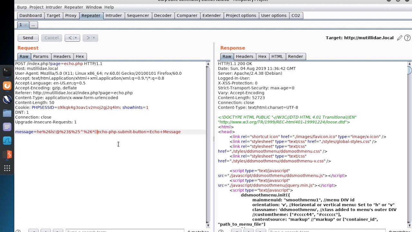Screen dimensions: 412x232
Task: Expand the forward history dropdown arrow
Action: coord(94,38)
